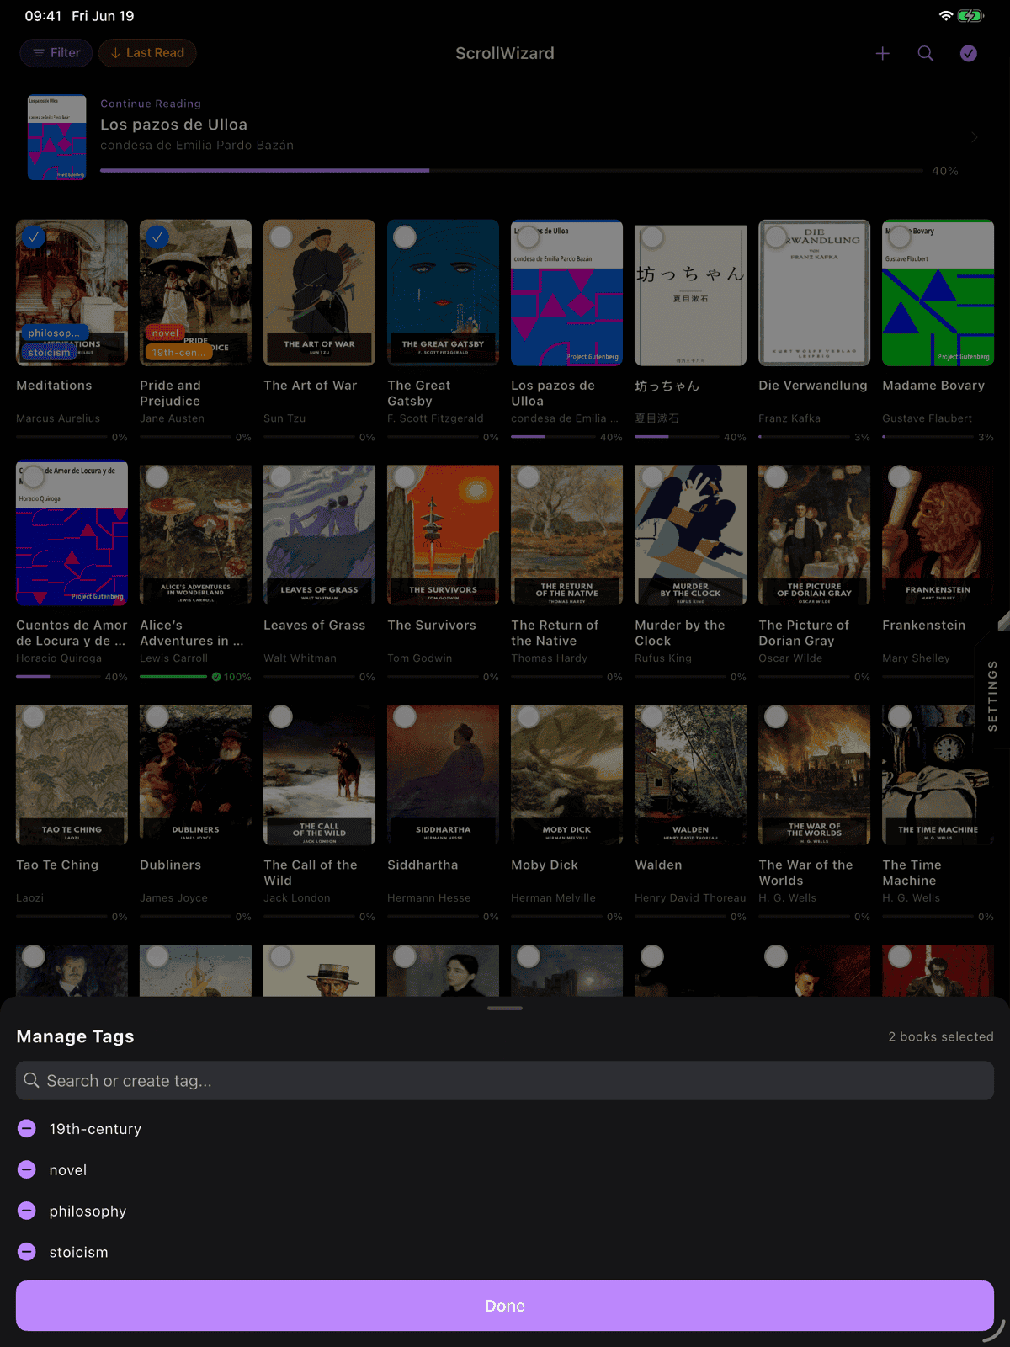The width and height of the screenshot is (1010, 1347).
Task: Open the chevron next to Continue Reading
Action: click(x=975, y=136)
